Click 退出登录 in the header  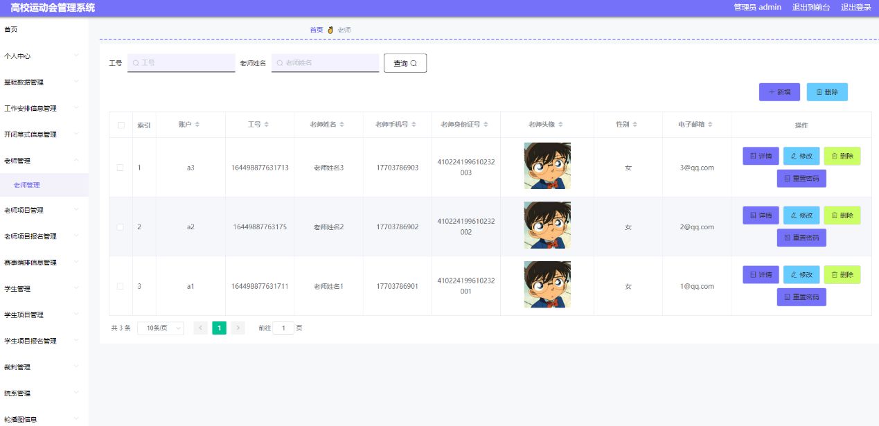[856, 8]
